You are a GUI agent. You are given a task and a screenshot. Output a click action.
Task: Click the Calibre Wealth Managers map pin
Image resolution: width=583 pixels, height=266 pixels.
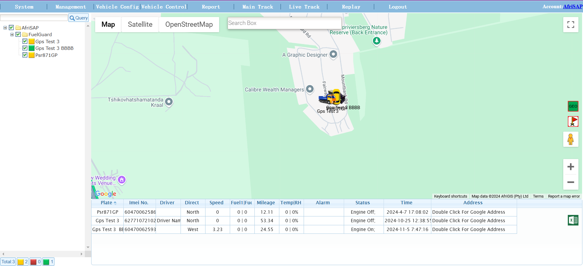click(x=310, y=89)
